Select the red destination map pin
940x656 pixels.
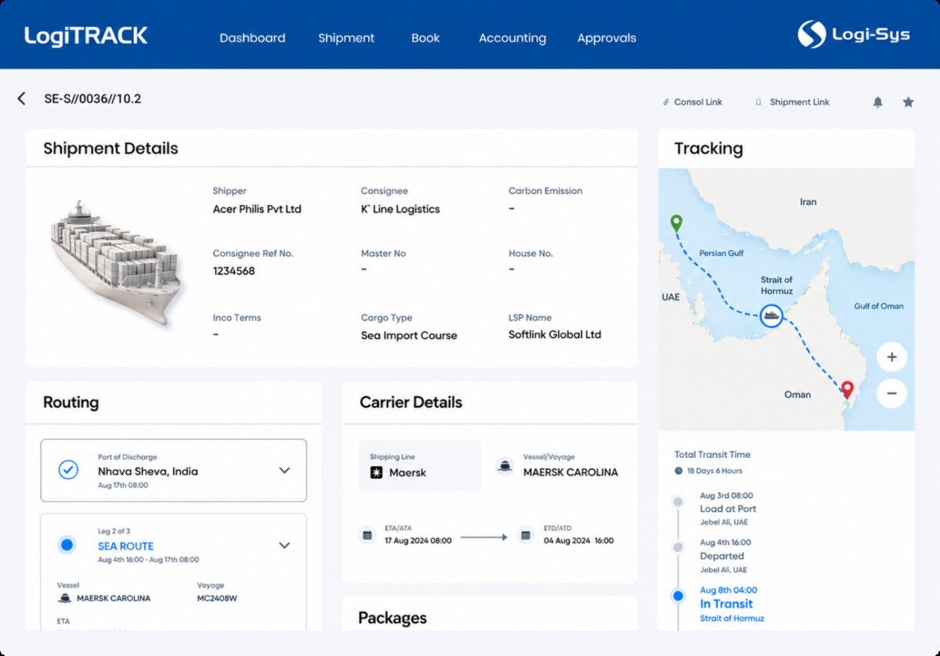point(847,390)
